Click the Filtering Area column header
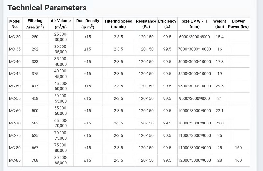 35,24
